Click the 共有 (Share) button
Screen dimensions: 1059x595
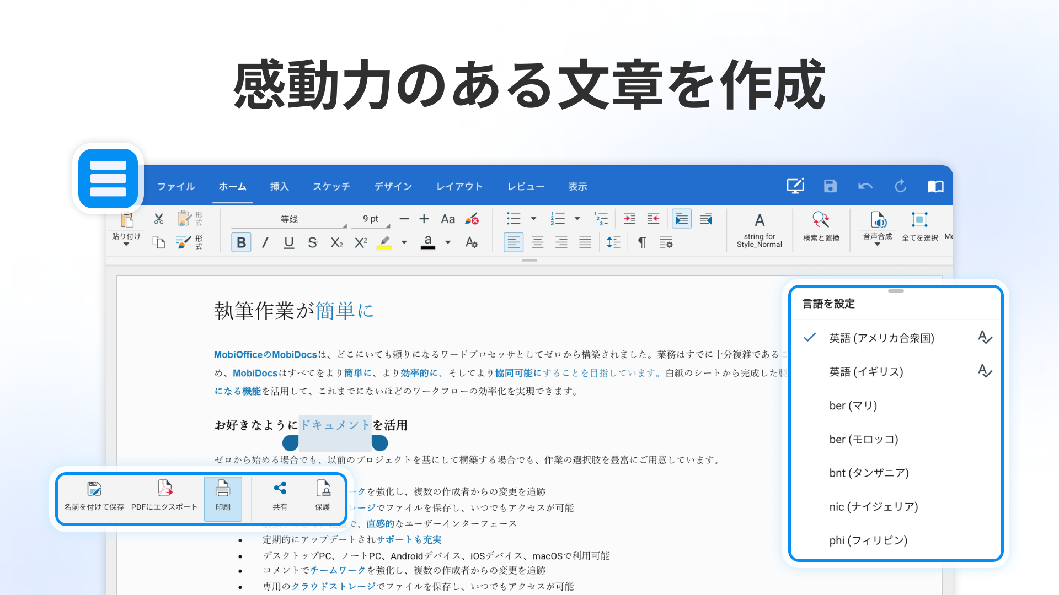coord(280,496)
